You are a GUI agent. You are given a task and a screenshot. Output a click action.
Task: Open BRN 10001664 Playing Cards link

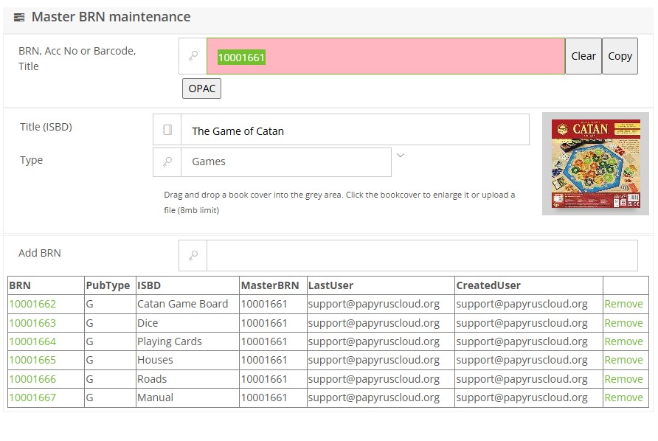point(32,341)
